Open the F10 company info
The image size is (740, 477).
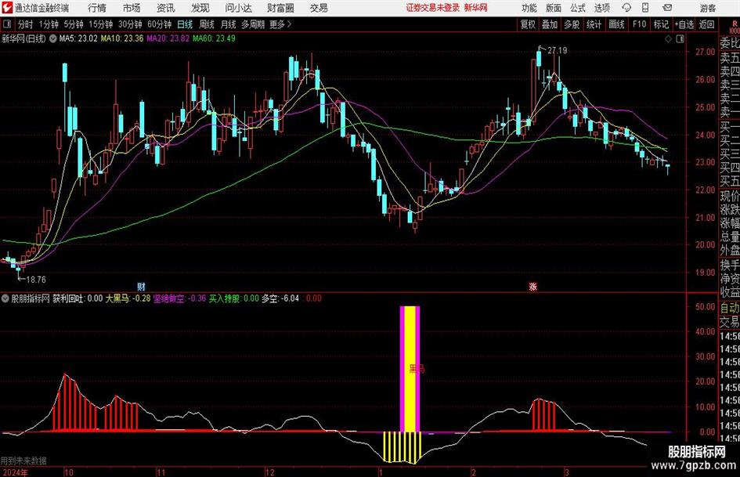[x=639, y=24]
